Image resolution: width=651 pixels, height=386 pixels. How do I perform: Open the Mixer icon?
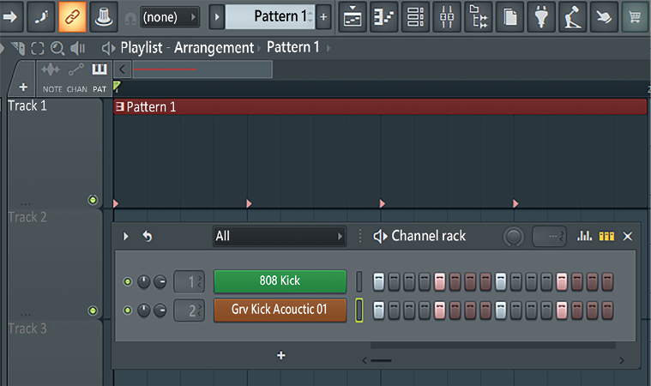(447, 17)
